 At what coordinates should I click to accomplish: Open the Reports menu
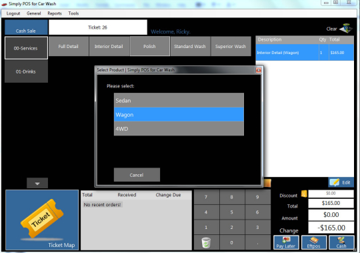pos(55,13)
